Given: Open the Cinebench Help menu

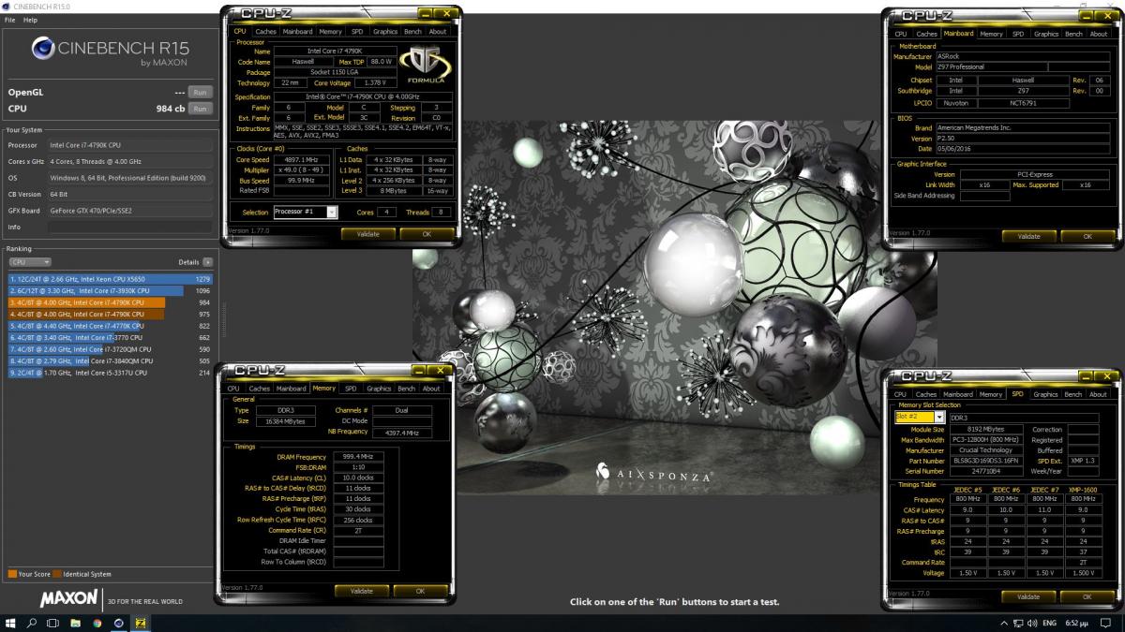Looking at the screenshot, I should point(31,20).
